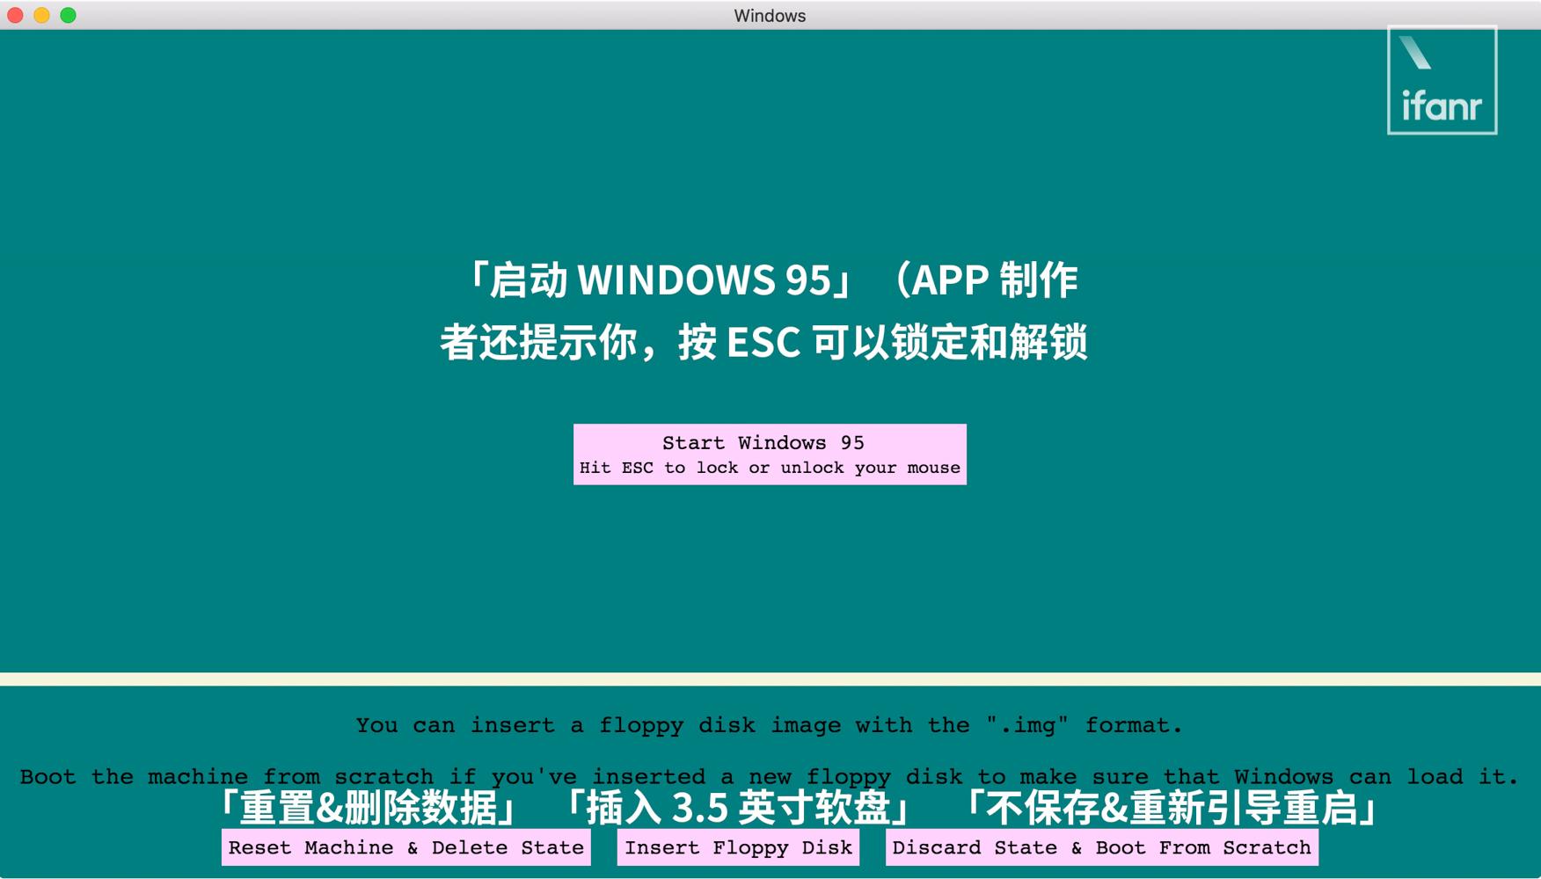The width and height of the screenshot is (1541, 879).
Task: Click the floppy disk instruction text line
Action: (770, 724)
